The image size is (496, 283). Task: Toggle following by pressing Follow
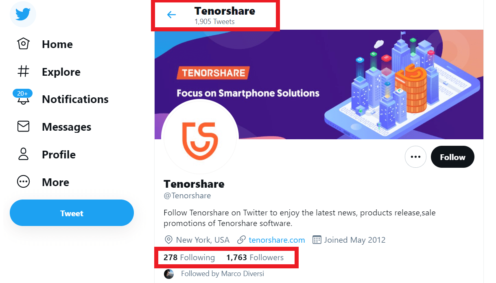(x=452, y=157)
